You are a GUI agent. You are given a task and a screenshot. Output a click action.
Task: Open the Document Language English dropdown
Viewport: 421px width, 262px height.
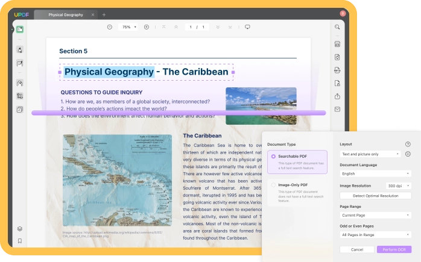click(375, 173)
